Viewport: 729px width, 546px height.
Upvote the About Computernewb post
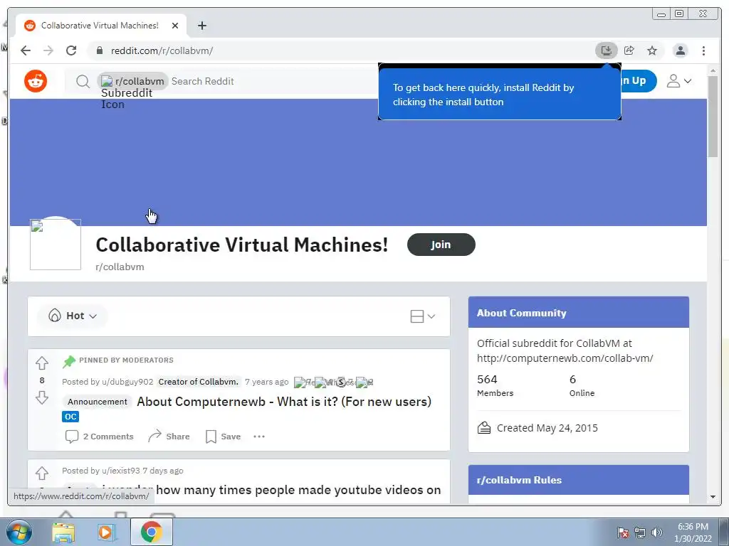coord(42,363)
